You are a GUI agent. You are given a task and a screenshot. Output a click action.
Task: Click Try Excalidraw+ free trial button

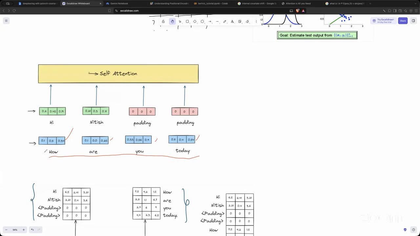[x=384, y=21]
